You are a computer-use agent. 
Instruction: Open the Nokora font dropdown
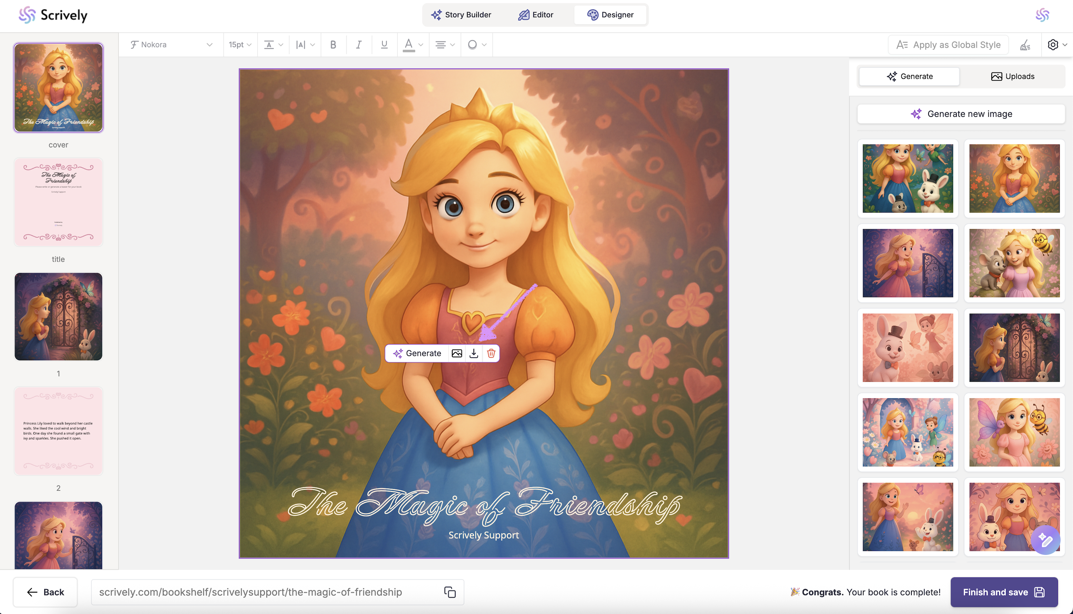[171, 45]
